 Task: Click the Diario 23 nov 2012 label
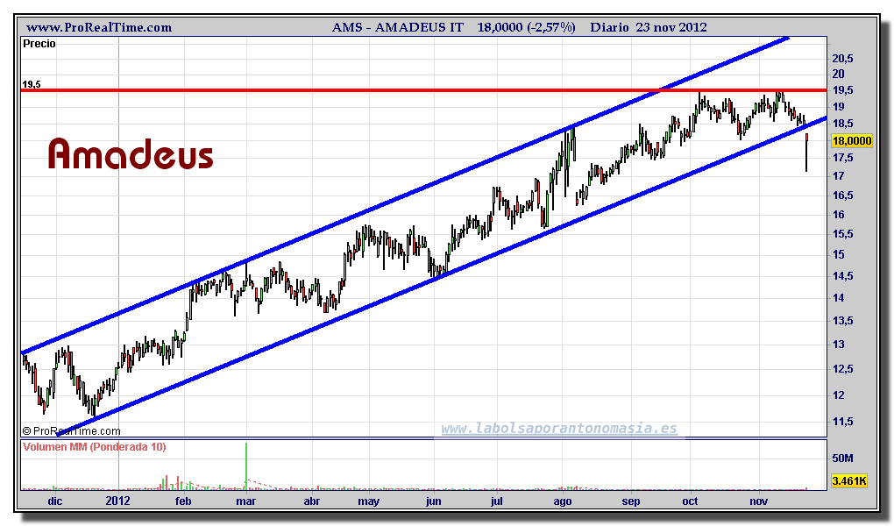coord(649,27)
